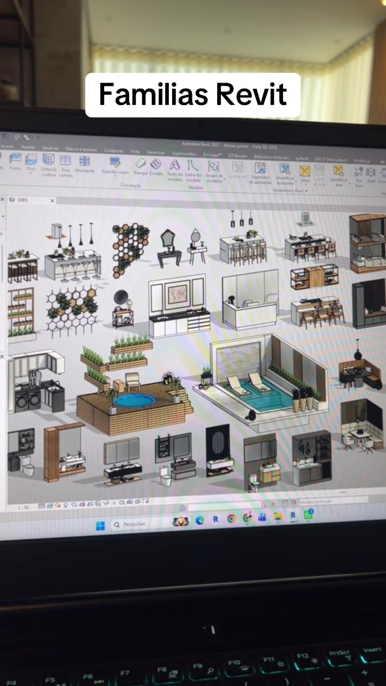The image size is (386, 686).
Task: Select the Linha do modelo tool
Action: coord(193,171)
